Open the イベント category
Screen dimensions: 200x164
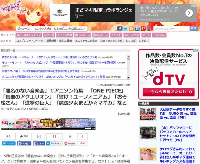[x=116, y=35]
